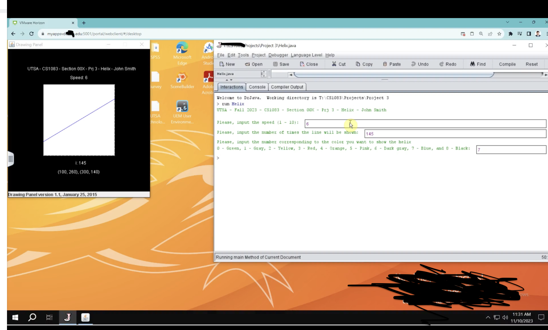This screenshot has height=330, width=548.
Task: Open the Helix.java document selector dropdown
Action: [x=263, y=73]
